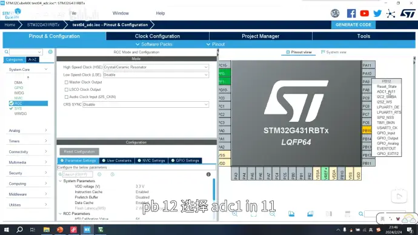Rotate chip clockwise icon
The image size is (418, 235).
click(291, 214)
